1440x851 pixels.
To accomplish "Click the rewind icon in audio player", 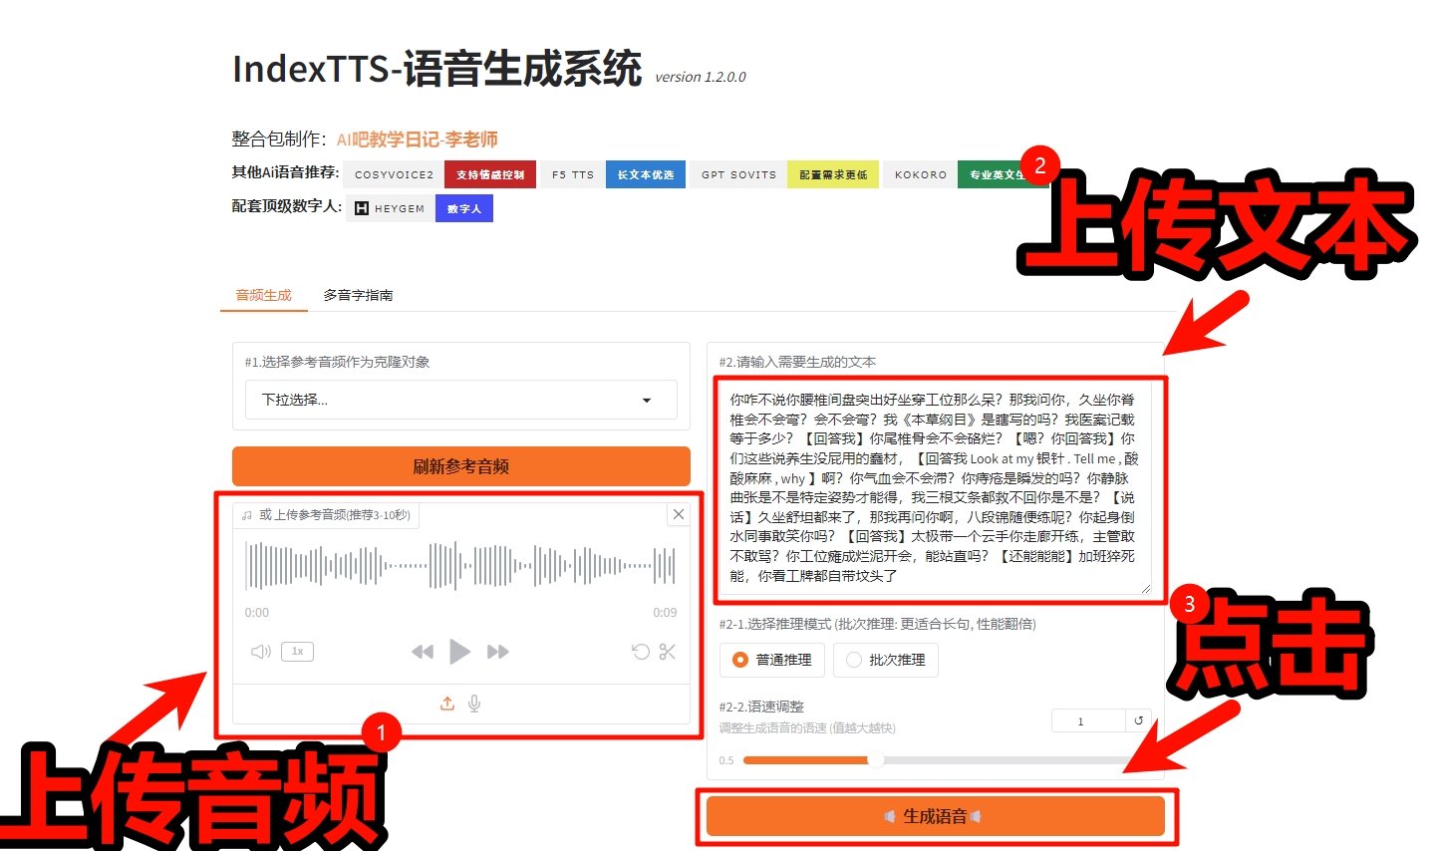I will 423,651.
